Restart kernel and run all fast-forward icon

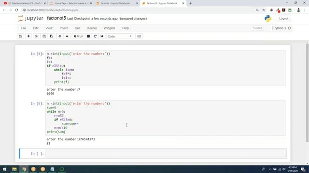[102, 37]
